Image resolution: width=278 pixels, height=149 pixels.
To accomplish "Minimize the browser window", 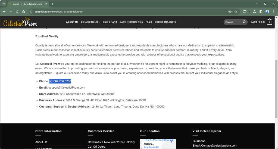I will 257,4.
